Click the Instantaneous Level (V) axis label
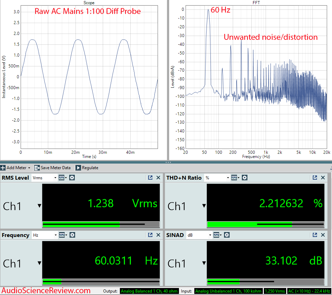 [x=3, y=77]
